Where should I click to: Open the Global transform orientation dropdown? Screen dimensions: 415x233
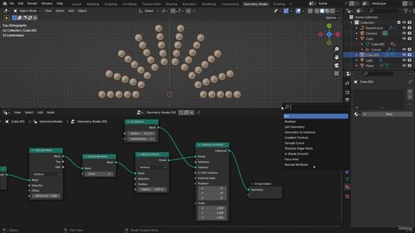coord(148,11)
